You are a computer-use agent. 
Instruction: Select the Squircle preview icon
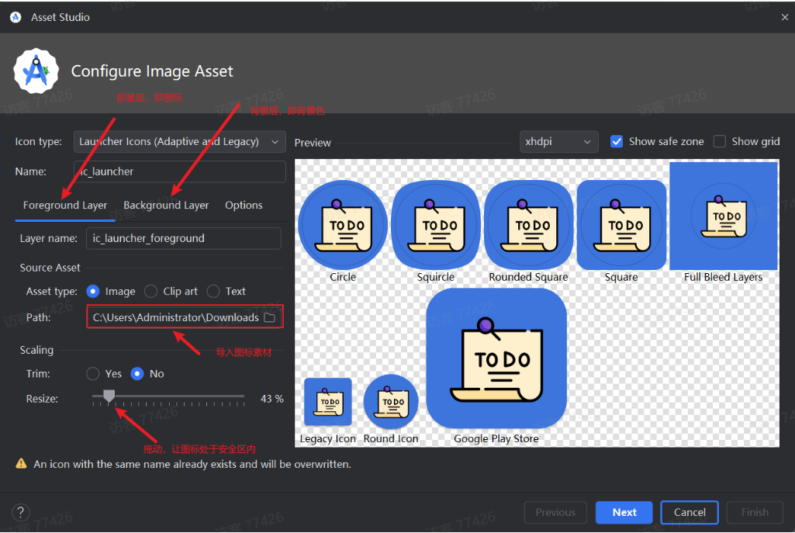(x=436, y=225)
